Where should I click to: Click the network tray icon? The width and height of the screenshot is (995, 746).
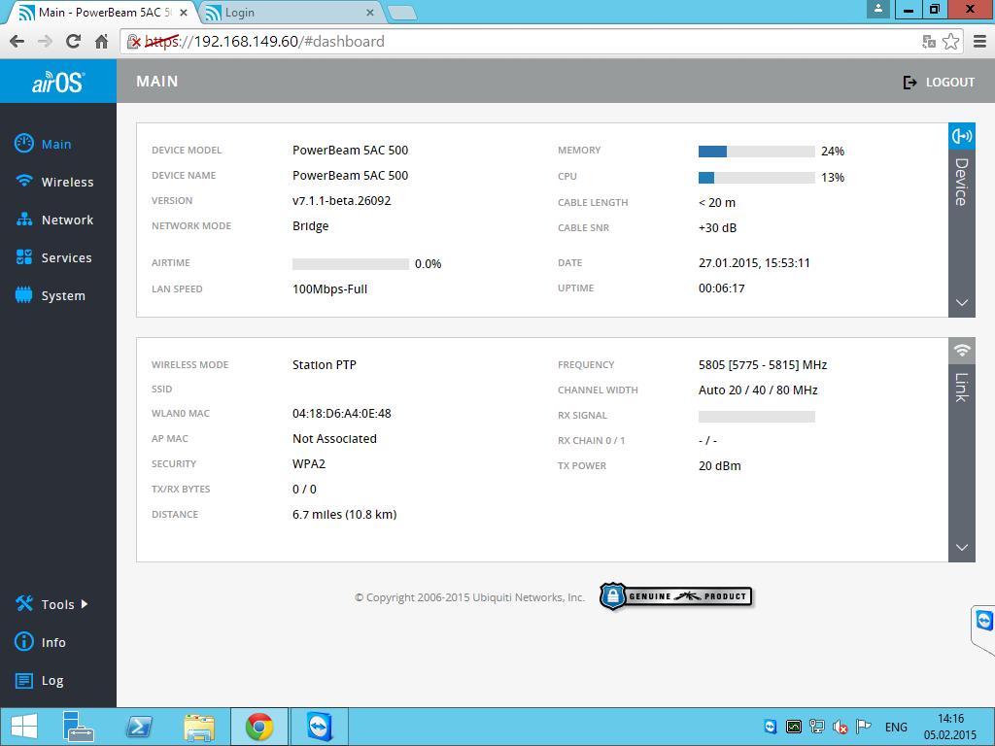[817, 727]
